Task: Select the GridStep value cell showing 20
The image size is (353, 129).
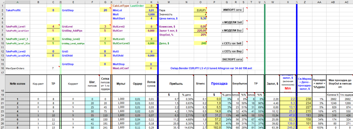Action: pos(105,10)
